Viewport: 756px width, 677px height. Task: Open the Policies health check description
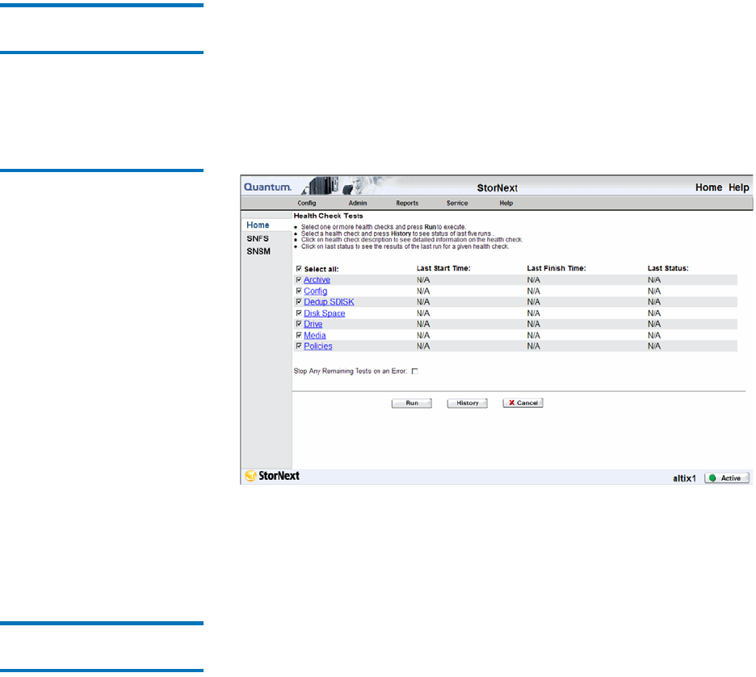pyautogui.click(x=318, y=347)
